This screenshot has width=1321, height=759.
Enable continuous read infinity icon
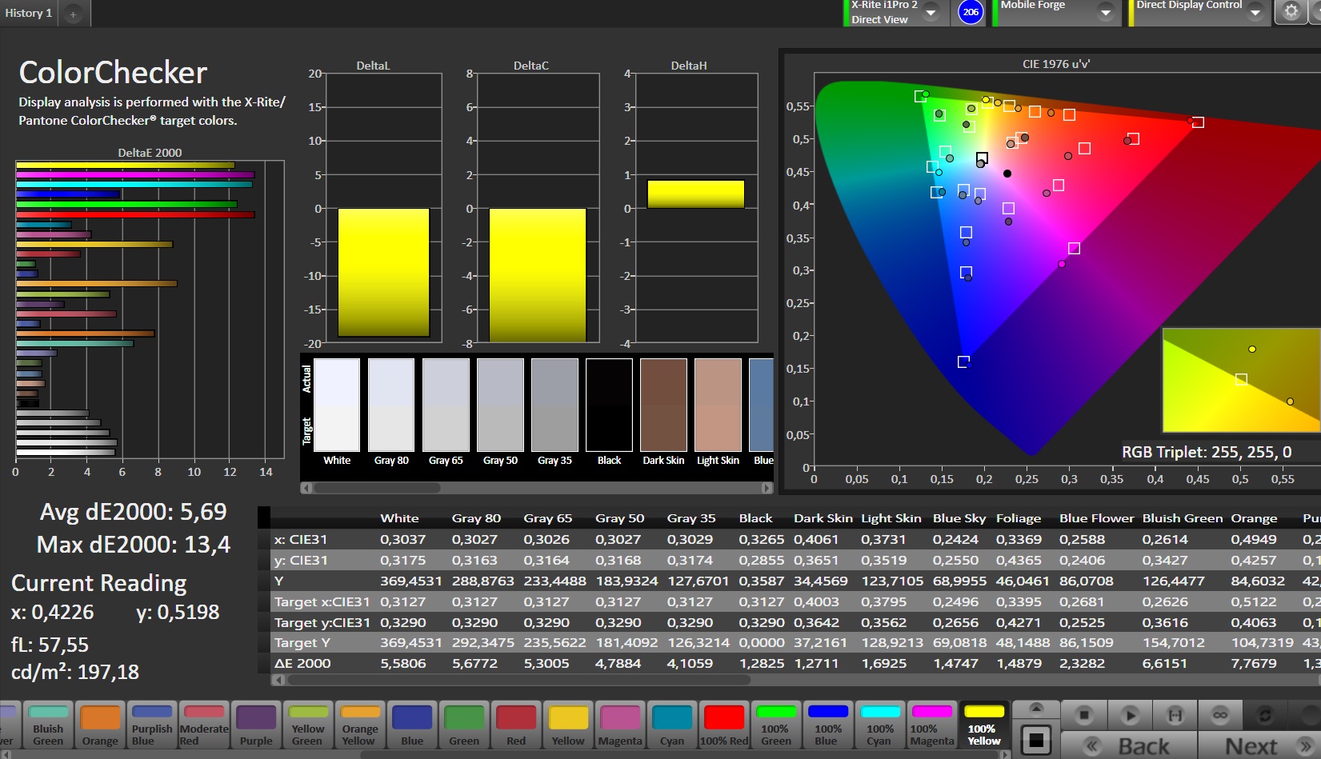pos(1219,714)
